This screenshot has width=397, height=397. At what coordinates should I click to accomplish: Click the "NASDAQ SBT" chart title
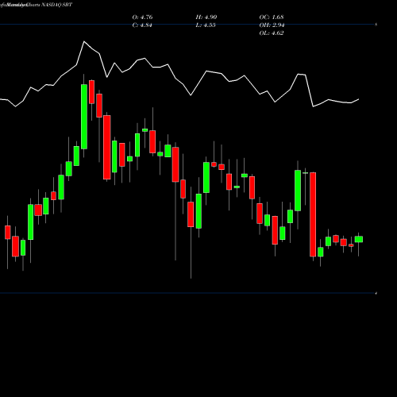[56, 5]
